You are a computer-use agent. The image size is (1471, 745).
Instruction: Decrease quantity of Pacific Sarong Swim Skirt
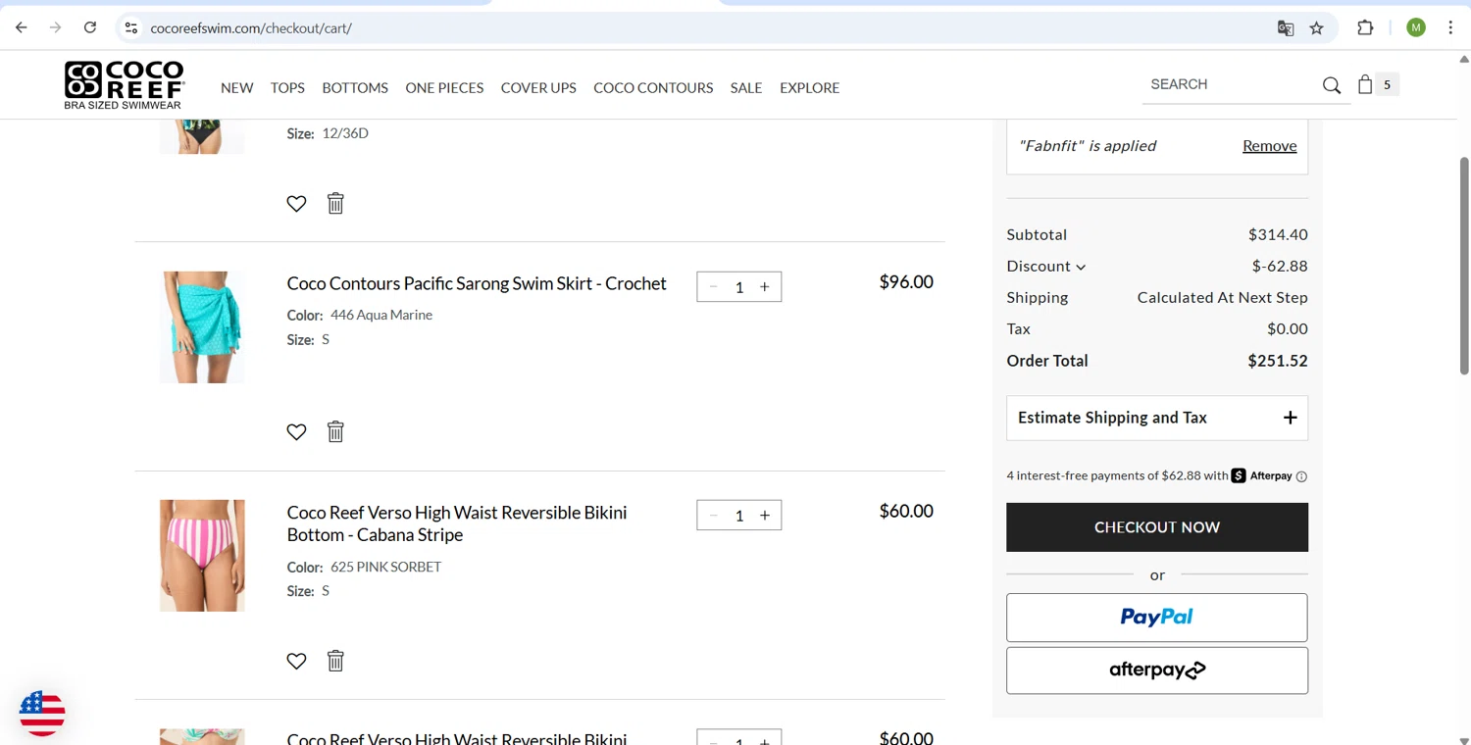point(713,287)
